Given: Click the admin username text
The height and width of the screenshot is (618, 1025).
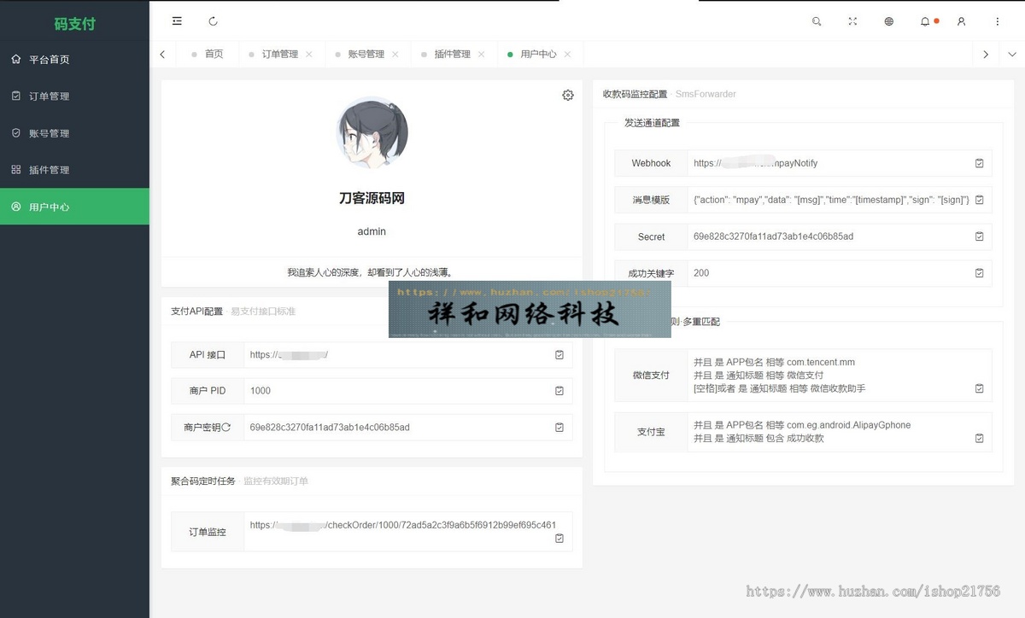Looking at the screenshot, I should click(x=372, y=231).
